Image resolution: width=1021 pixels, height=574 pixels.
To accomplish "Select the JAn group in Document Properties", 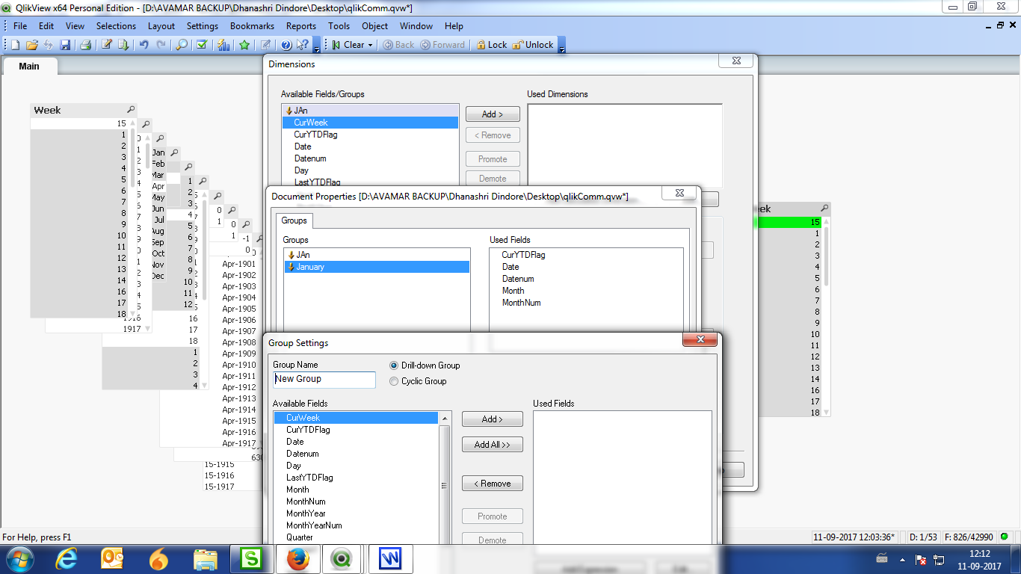I will tap(377, 255).
